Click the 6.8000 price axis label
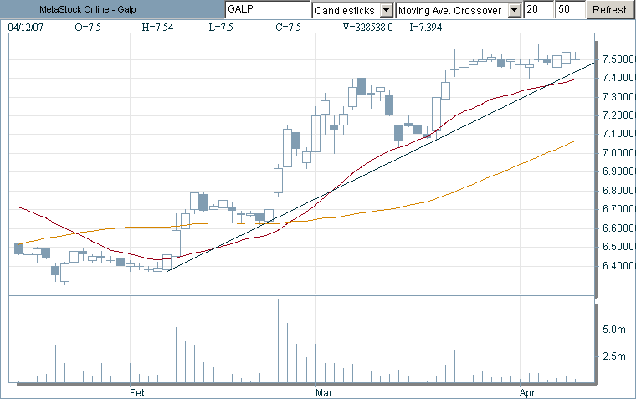Screen dimensions: 636x399 pyautogui.click(x=618, y=191)
